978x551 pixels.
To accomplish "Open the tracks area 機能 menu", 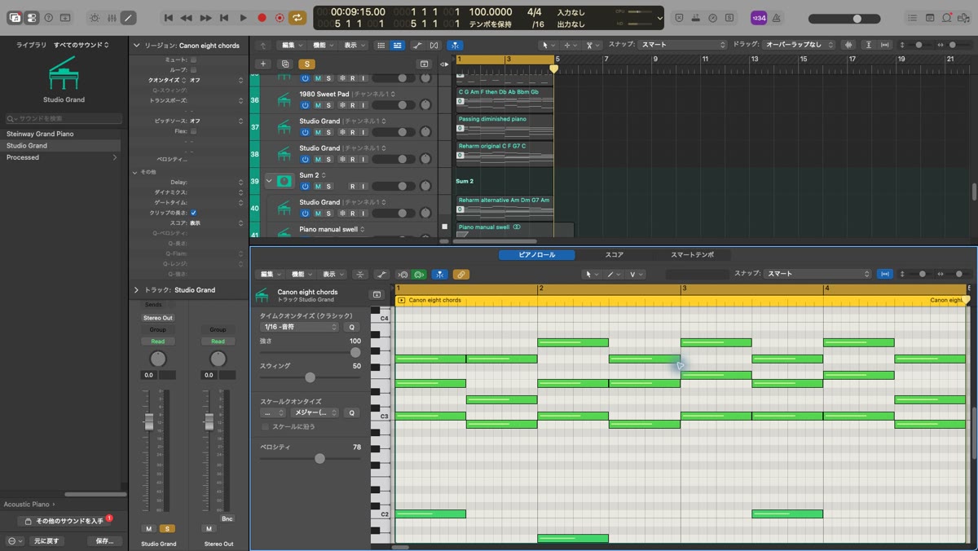I will click(322, 45).
